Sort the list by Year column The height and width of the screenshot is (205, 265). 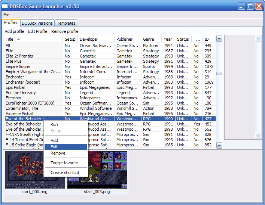tap(168, 39)
